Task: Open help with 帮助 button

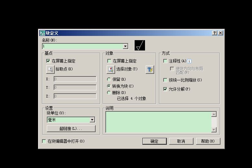Action: (208, 141)
